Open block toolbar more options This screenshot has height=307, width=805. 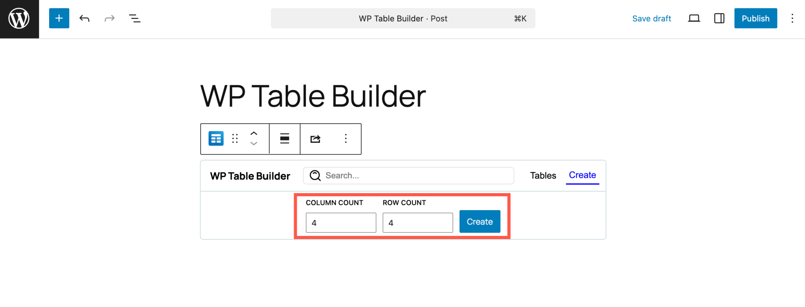pyautogui.click(x=346, y=139)
